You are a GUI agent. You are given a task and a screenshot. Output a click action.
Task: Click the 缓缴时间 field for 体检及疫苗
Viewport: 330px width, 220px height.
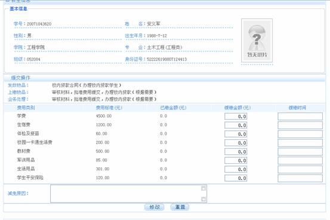(300, 134)
